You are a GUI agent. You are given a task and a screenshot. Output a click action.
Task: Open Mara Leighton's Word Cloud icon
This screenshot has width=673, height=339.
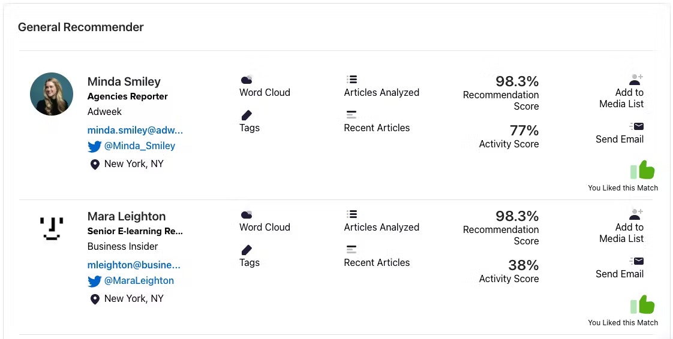247,214
